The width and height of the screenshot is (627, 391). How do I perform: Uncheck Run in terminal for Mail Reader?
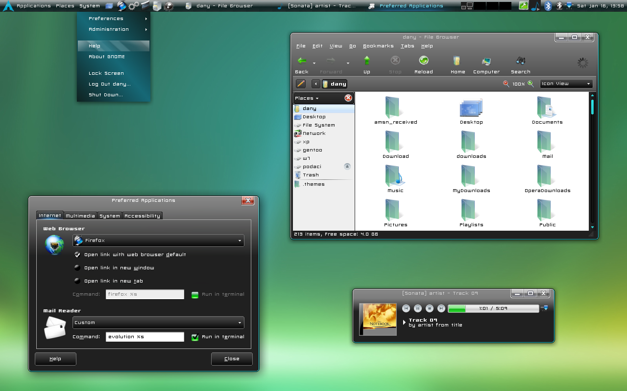click(x=195, y=337)
